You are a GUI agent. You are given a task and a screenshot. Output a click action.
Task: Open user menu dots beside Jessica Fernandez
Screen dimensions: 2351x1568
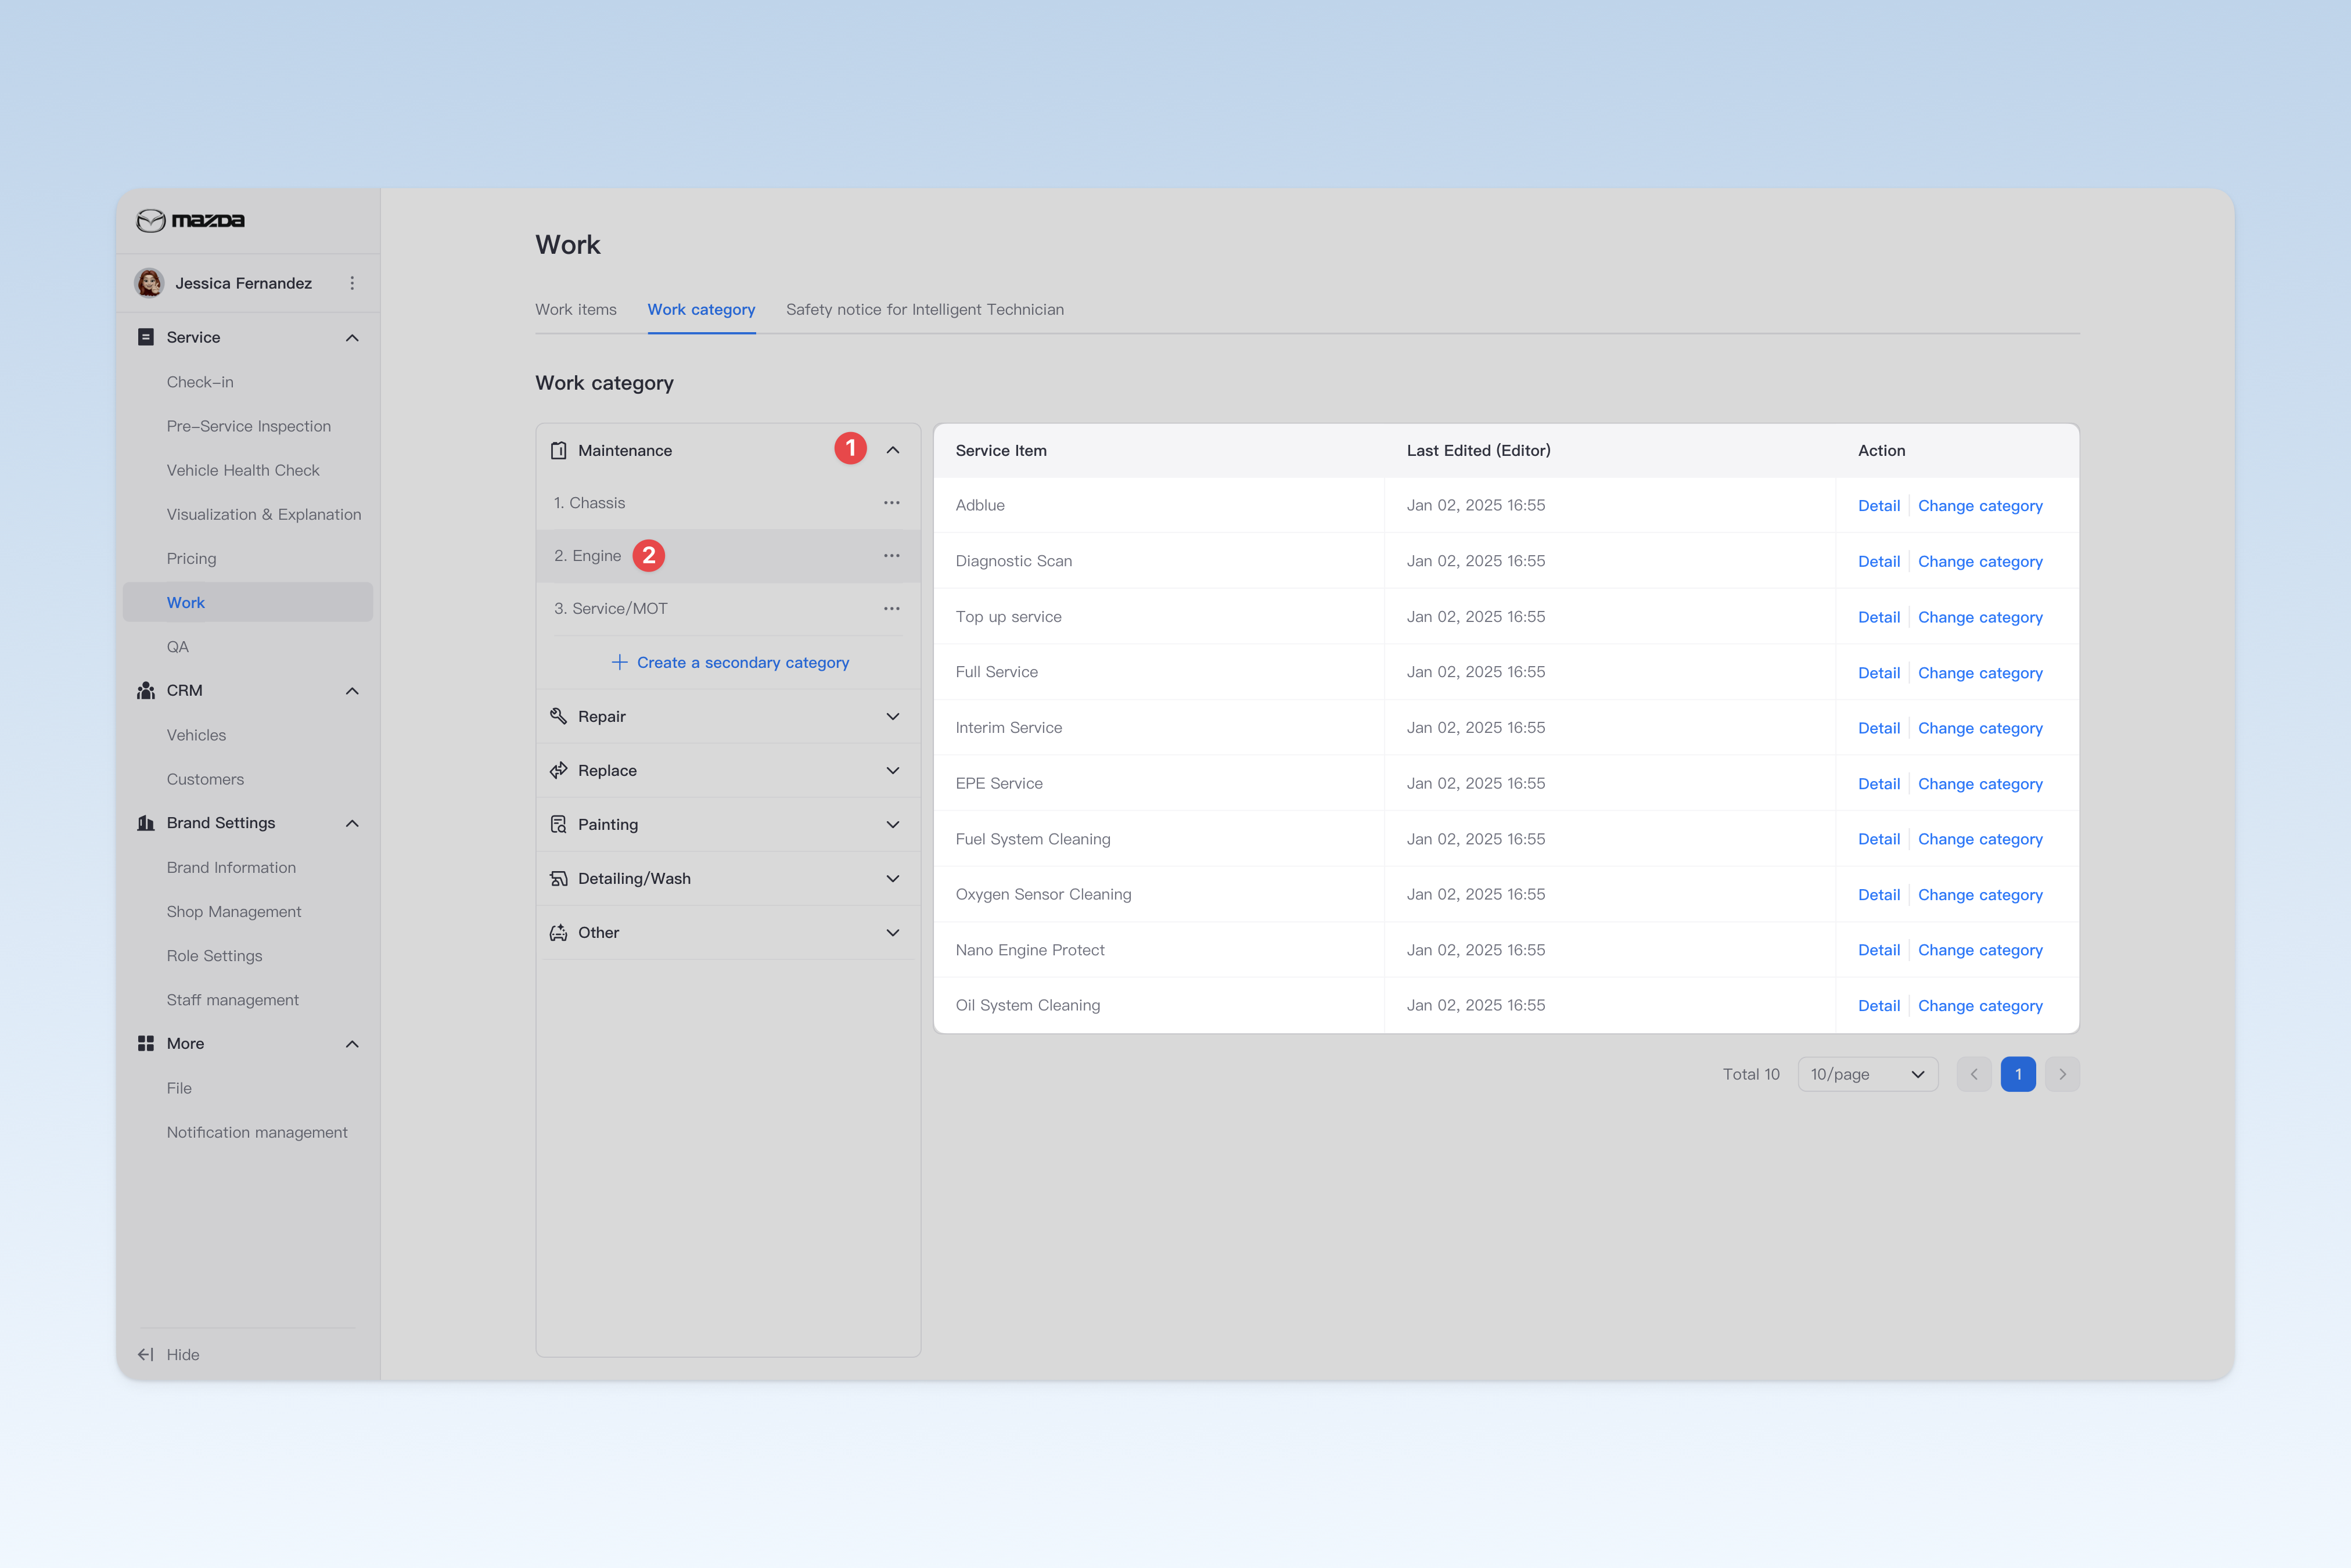(x=352, y=283)
